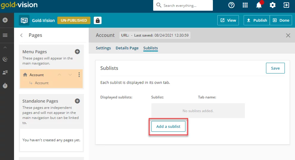Open the Account page three-dot menu

[x=79, y=75]
